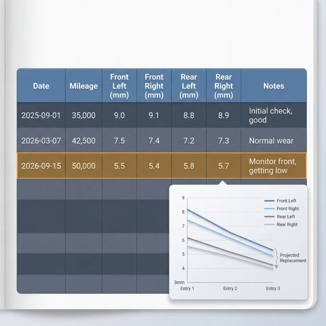Select the Rear Left (mm) column header
Screen dimensions: 326x326
(189, 86)
